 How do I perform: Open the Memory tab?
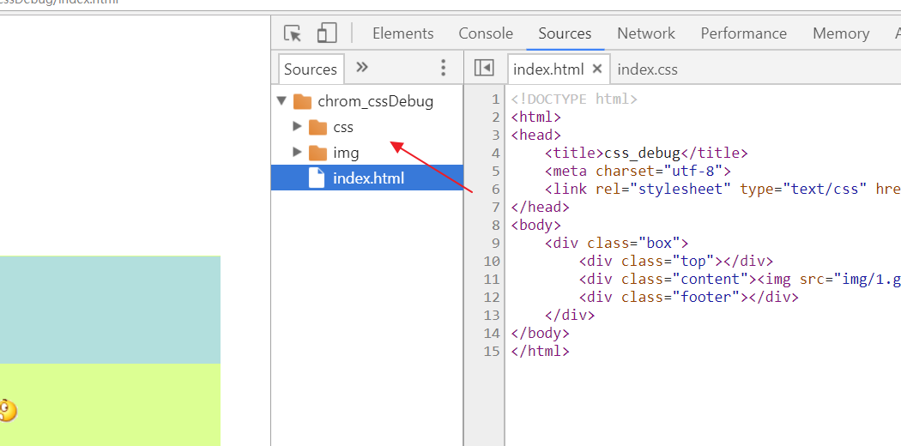tap(841, 33)
